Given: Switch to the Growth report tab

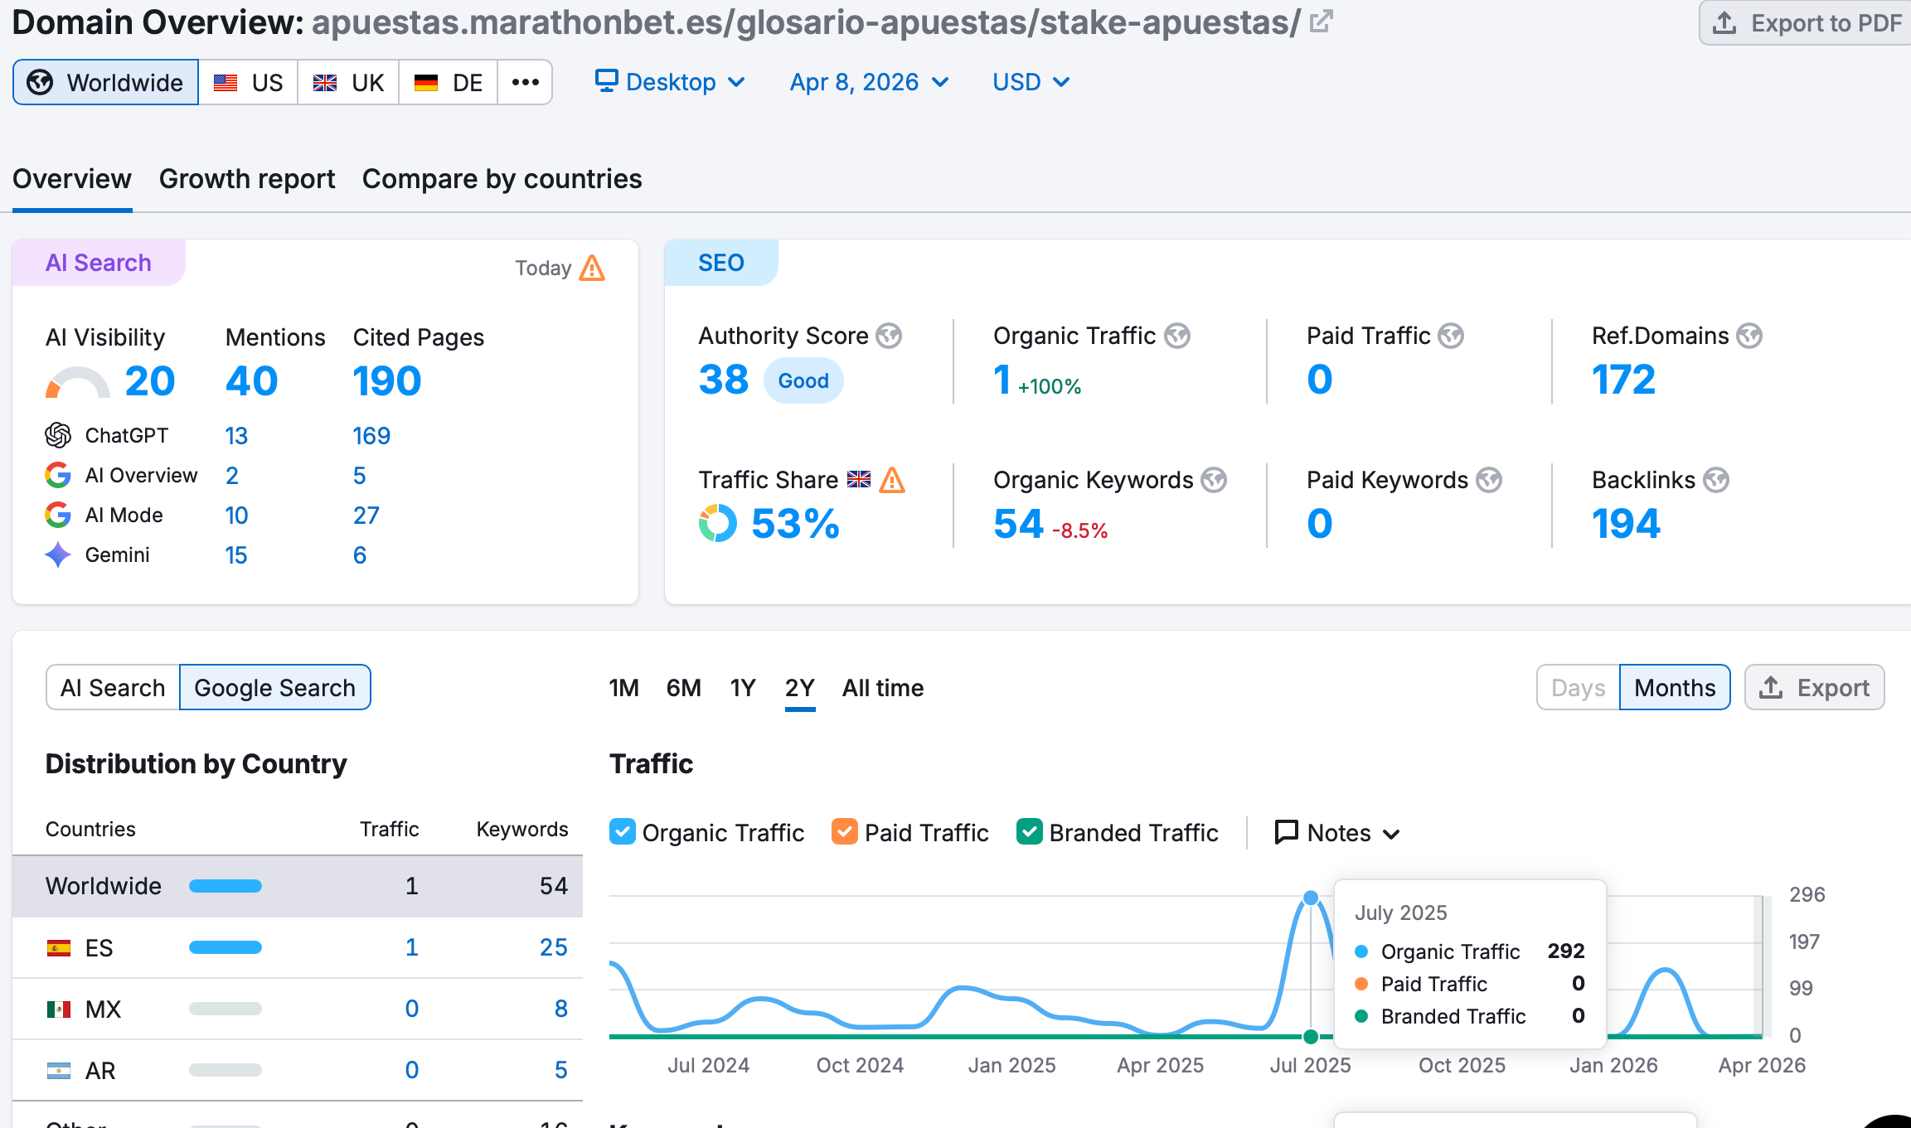Looking at the screenshot, I should (247, 179).
